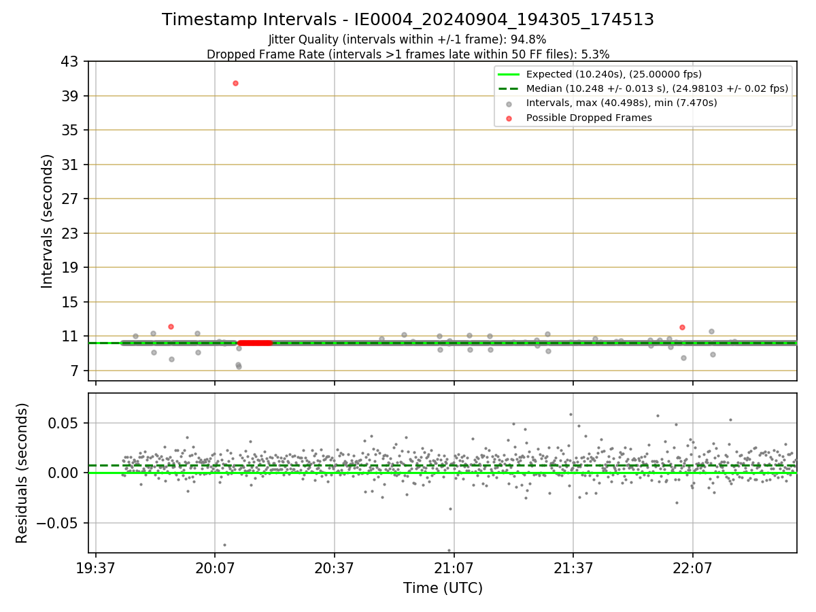
Task: Click the 'Dropped Frame Rate' 5.3% subtitle line
Action: click(x=408, y=54)
